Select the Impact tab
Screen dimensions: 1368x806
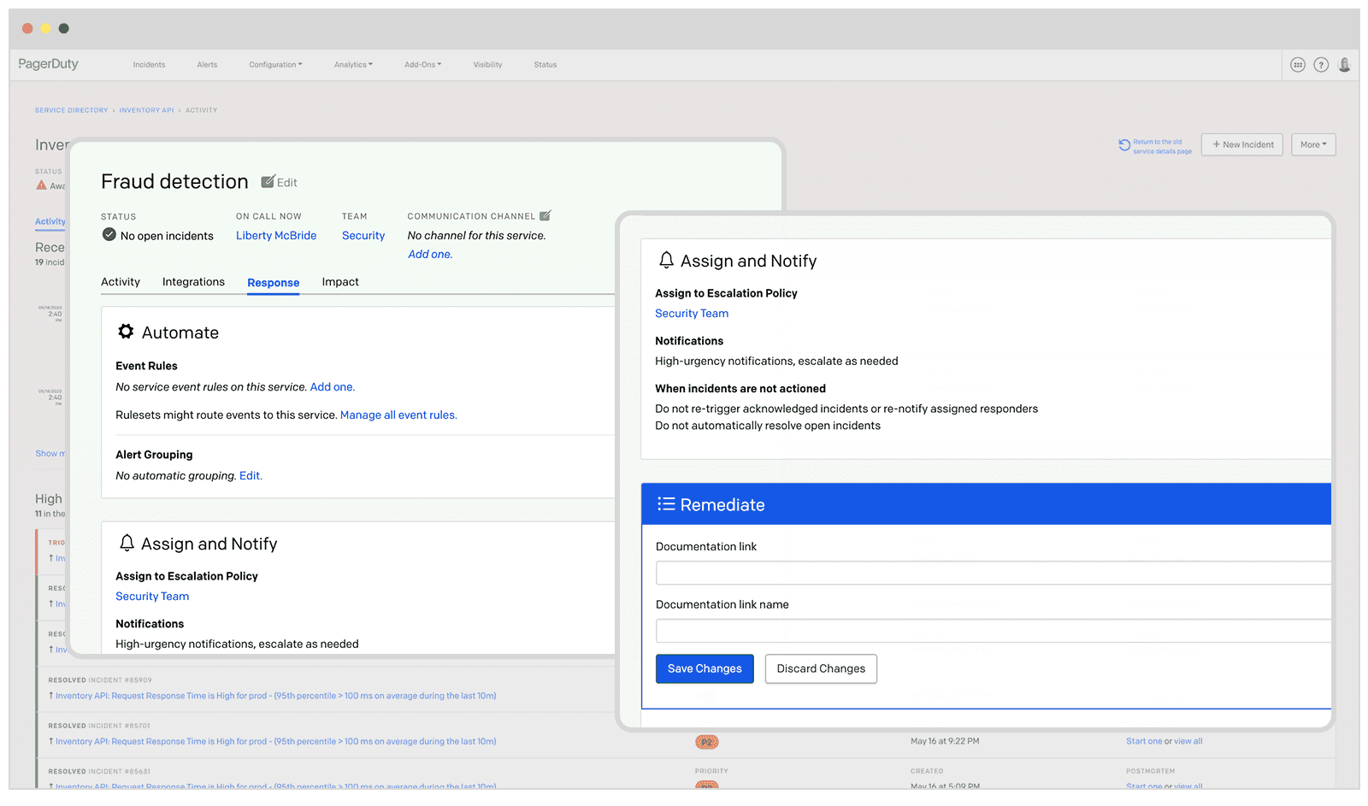pyautogui.click(x=340, y=282)
